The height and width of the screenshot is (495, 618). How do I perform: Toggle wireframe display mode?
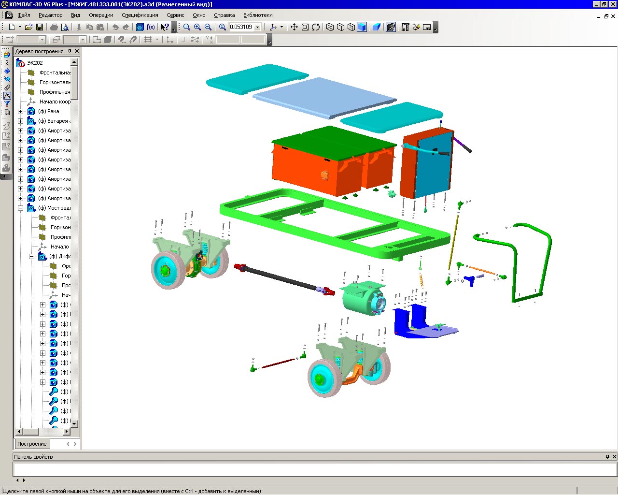point(330,27)
